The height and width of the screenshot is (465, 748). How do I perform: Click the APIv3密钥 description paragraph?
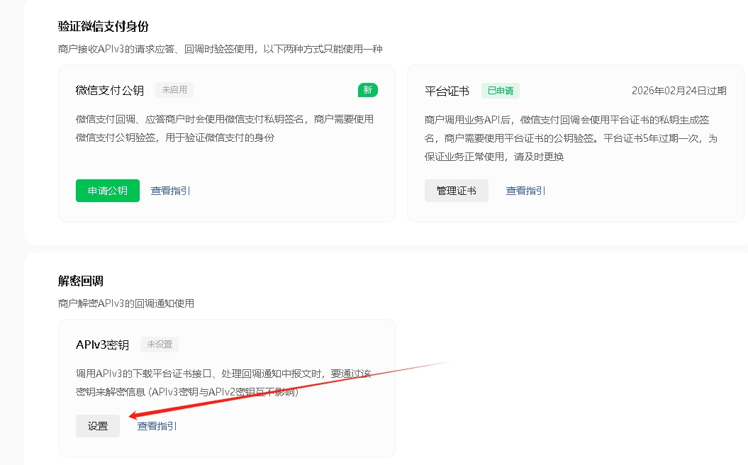223,383
